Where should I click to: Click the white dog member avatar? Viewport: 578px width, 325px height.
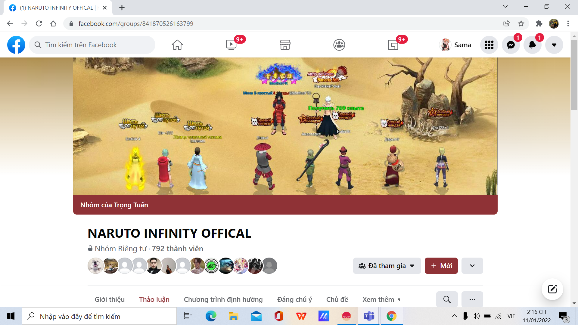click(96, 266)
